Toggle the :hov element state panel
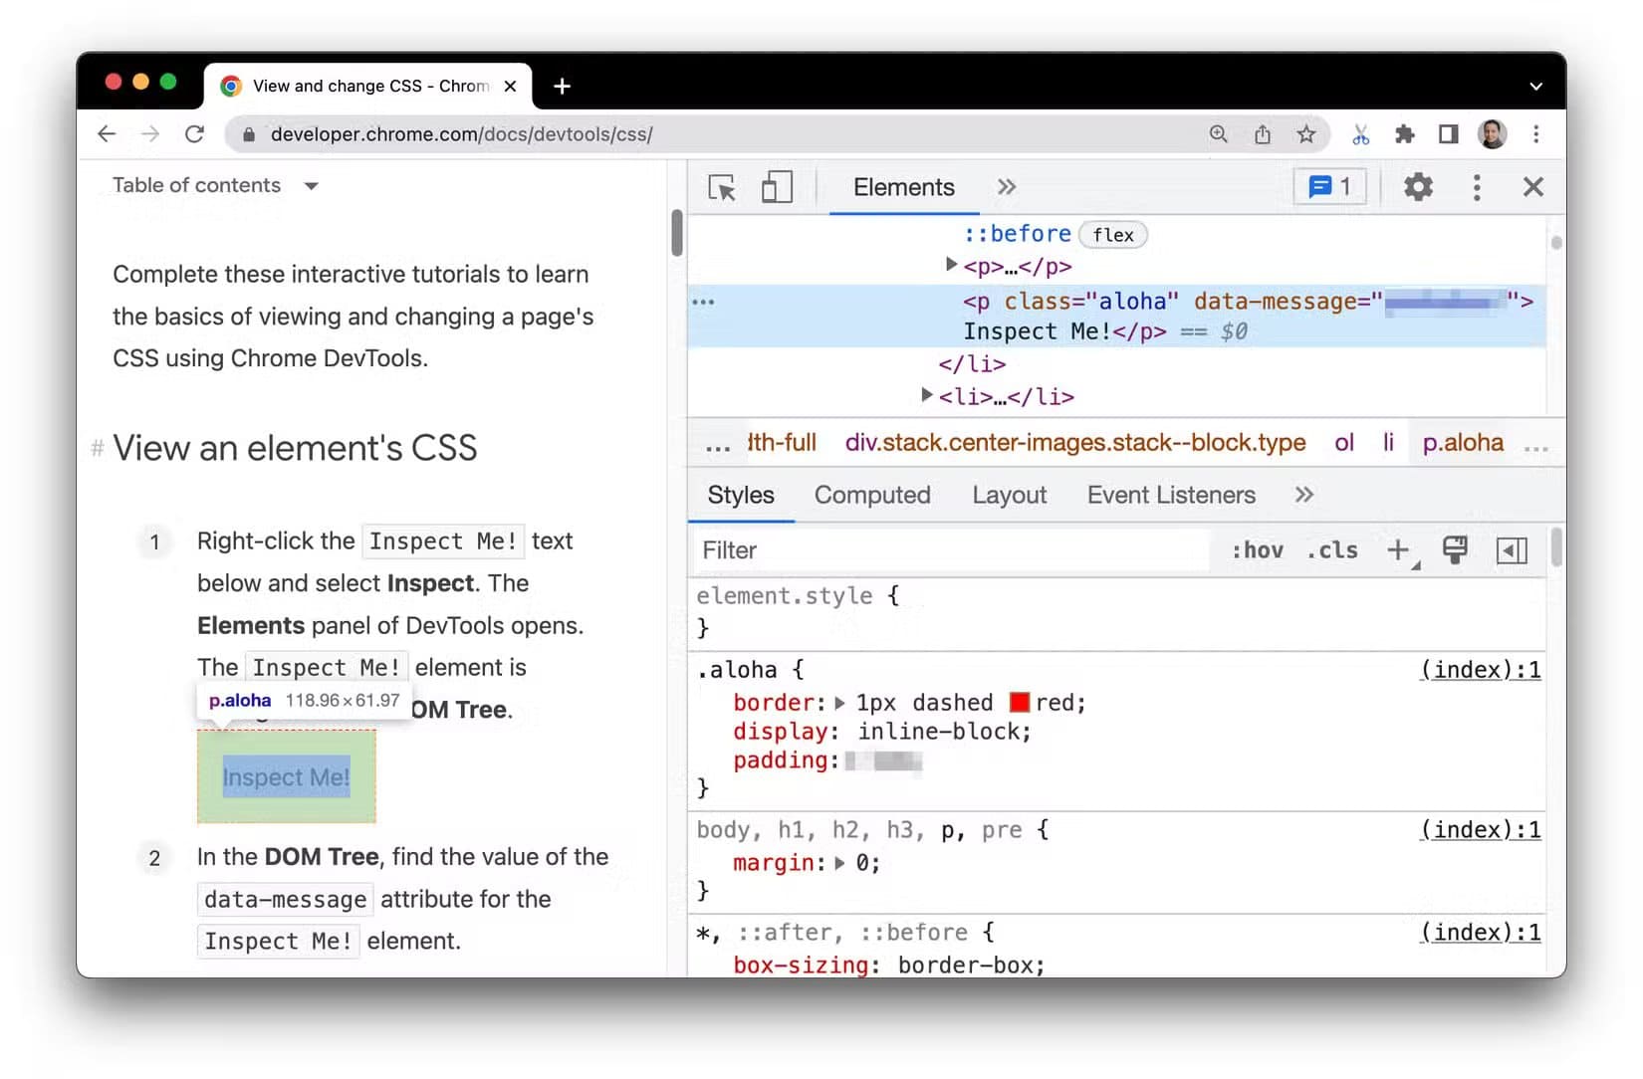The height and width of the screenshot is (1079, 1643). [x=1258, y=550]
